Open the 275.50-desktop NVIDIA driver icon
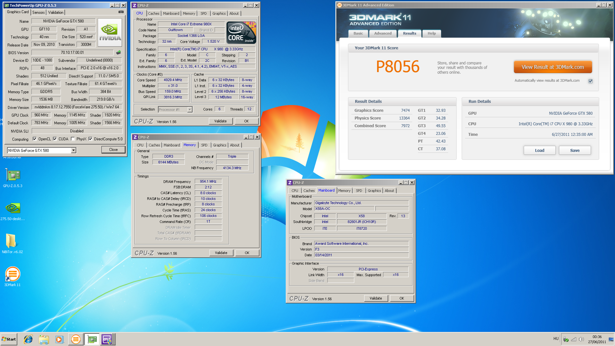 13,211
